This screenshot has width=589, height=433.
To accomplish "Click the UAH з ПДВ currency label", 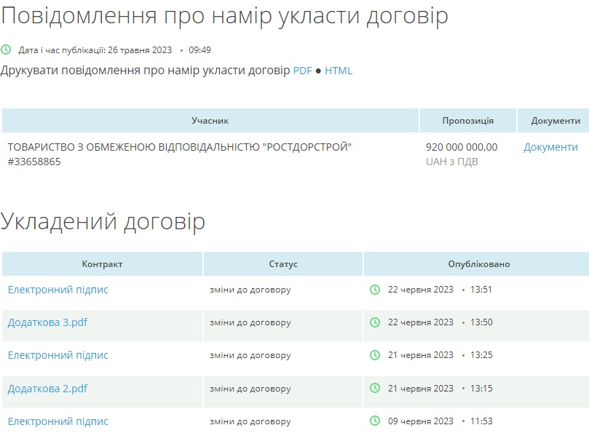I will point(452,162).
